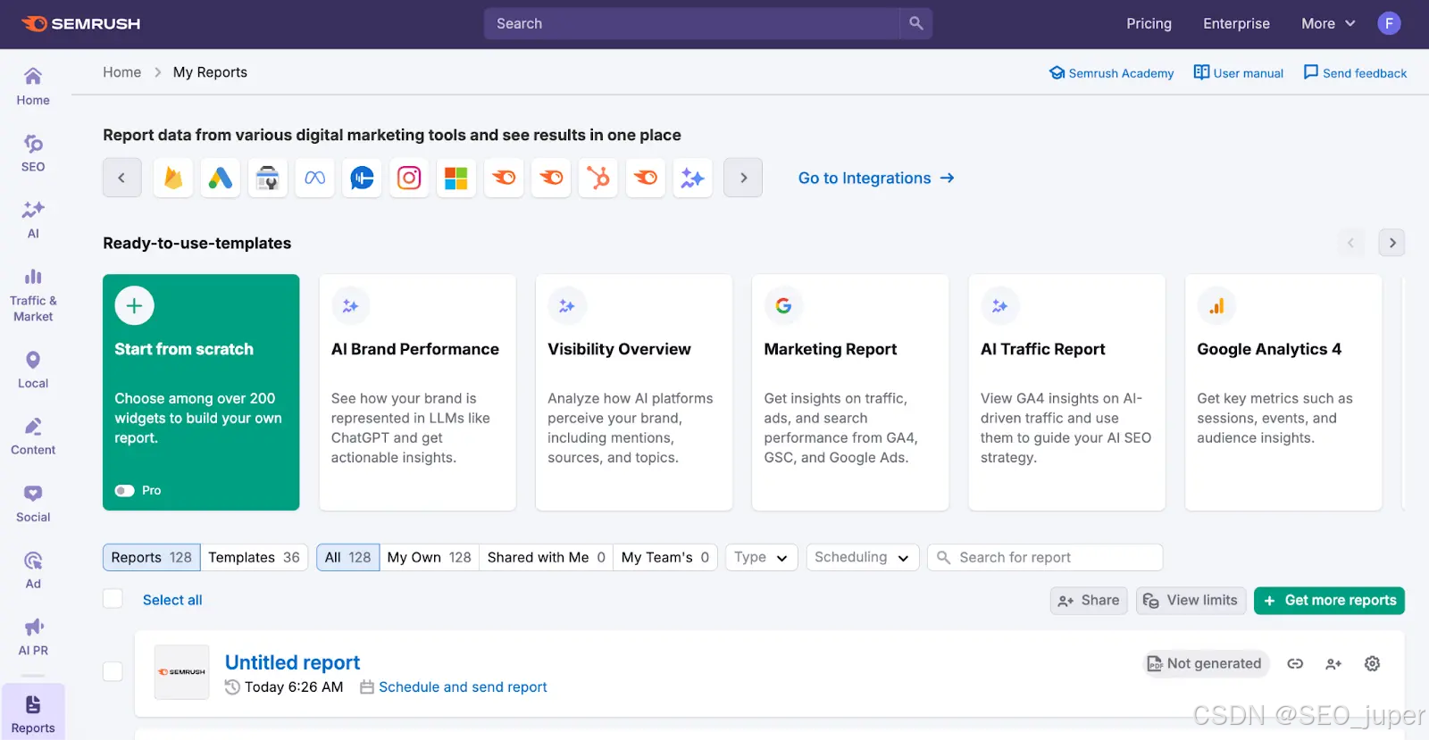The image size is (1429, 740).
Task: Open the AI Brand Performance template card
Action: pyautogui.click(x=417, y=393)
